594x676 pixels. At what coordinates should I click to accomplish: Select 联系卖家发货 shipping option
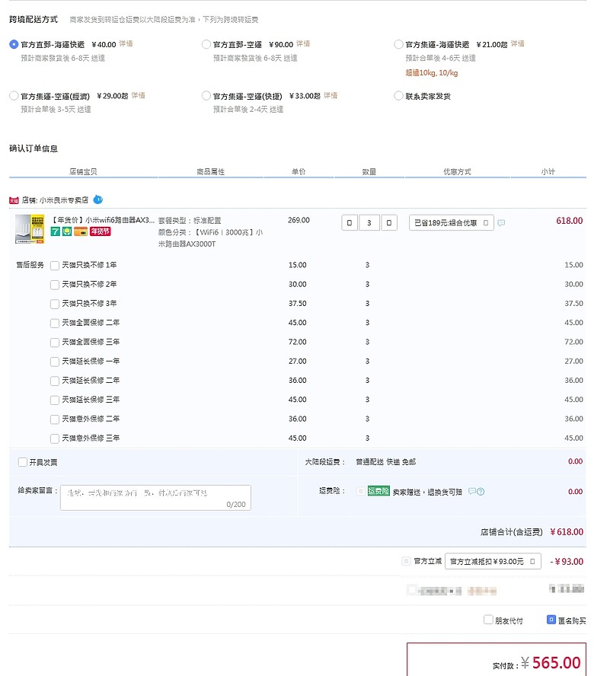(x=398, y=96)
